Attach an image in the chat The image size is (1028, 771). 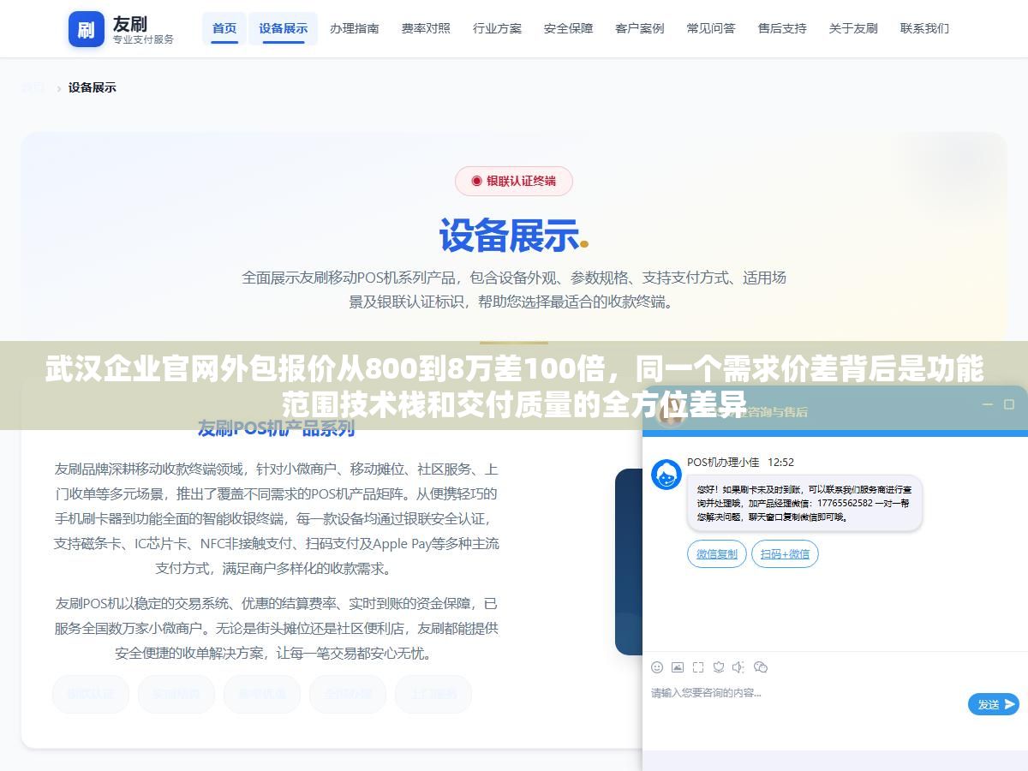click(x=678, y=667)
